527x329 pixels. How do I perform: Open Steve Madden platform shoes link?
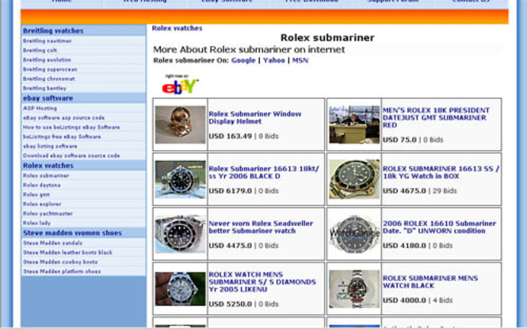coord(62,271)
